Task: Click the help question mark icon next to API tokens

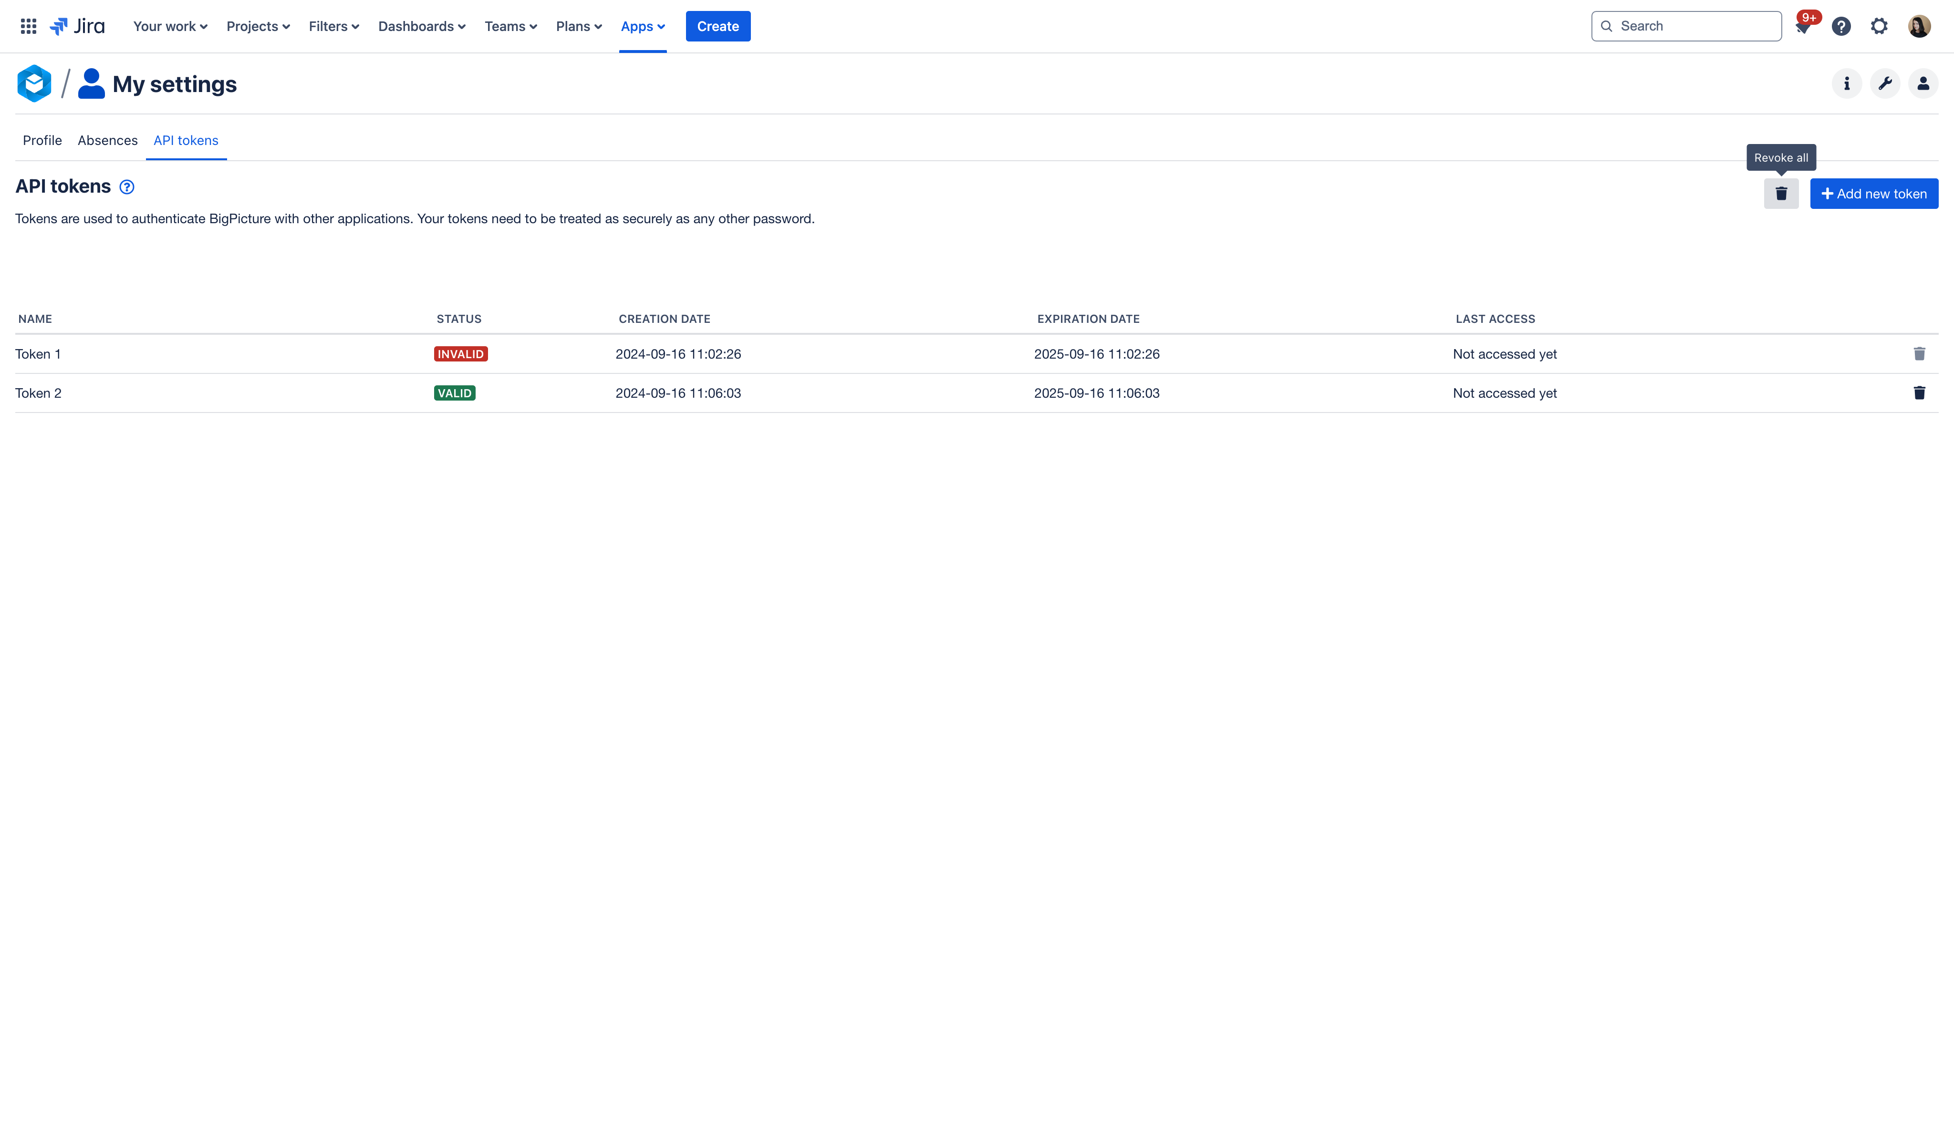Action: (125, 186)
